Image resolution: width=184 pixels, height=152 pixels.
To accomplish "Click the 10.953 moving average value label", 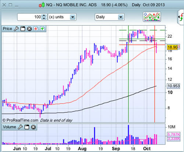I will (174, 86).
